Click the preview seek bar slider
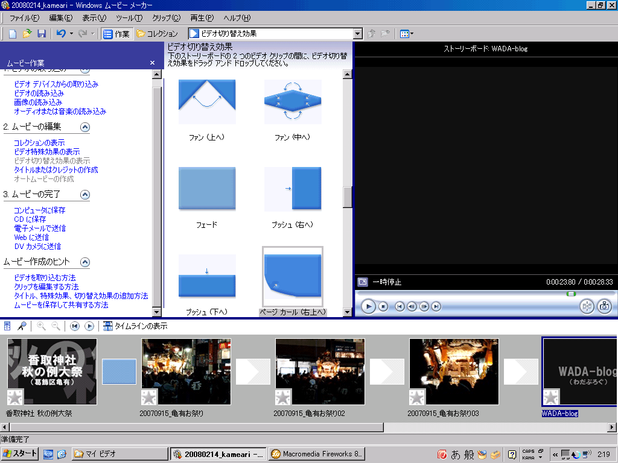Screen dimensions: 618x463 tap(571, 294)
